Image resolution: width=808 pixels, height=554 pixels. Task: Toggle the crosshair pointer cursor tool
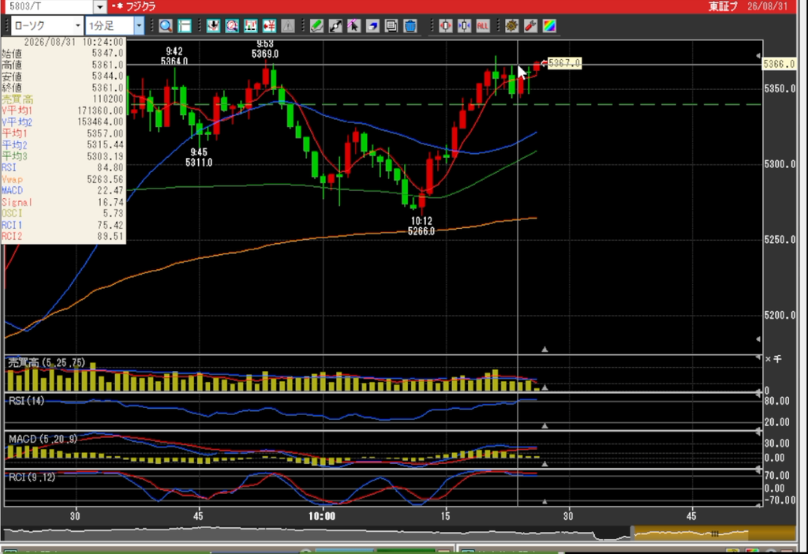[353, 26]
